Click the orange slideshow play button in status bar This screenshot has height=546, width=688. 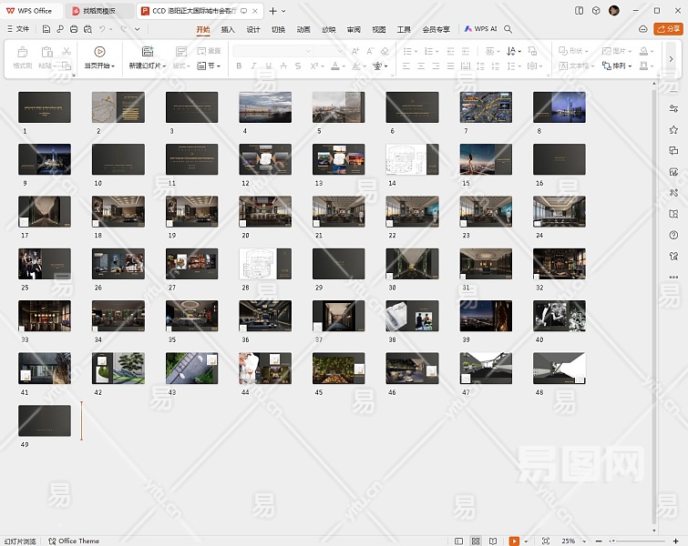click(515, 541)
